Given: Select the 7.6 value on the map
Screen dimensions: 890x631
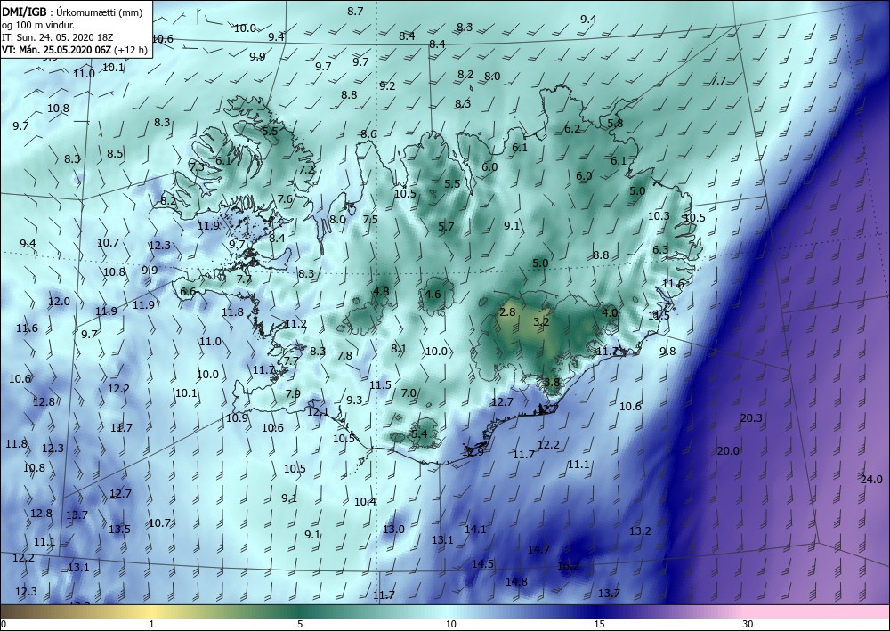Looking at the screenshot, I should tap(285, 199).
